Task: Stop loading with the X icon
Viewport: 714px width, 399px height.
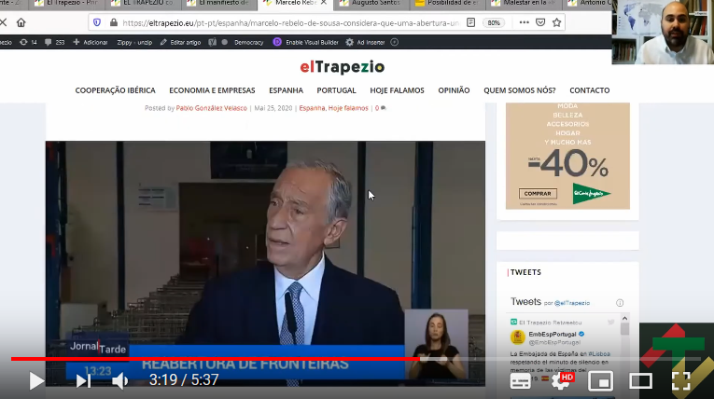Action: (x=3, y=22)
